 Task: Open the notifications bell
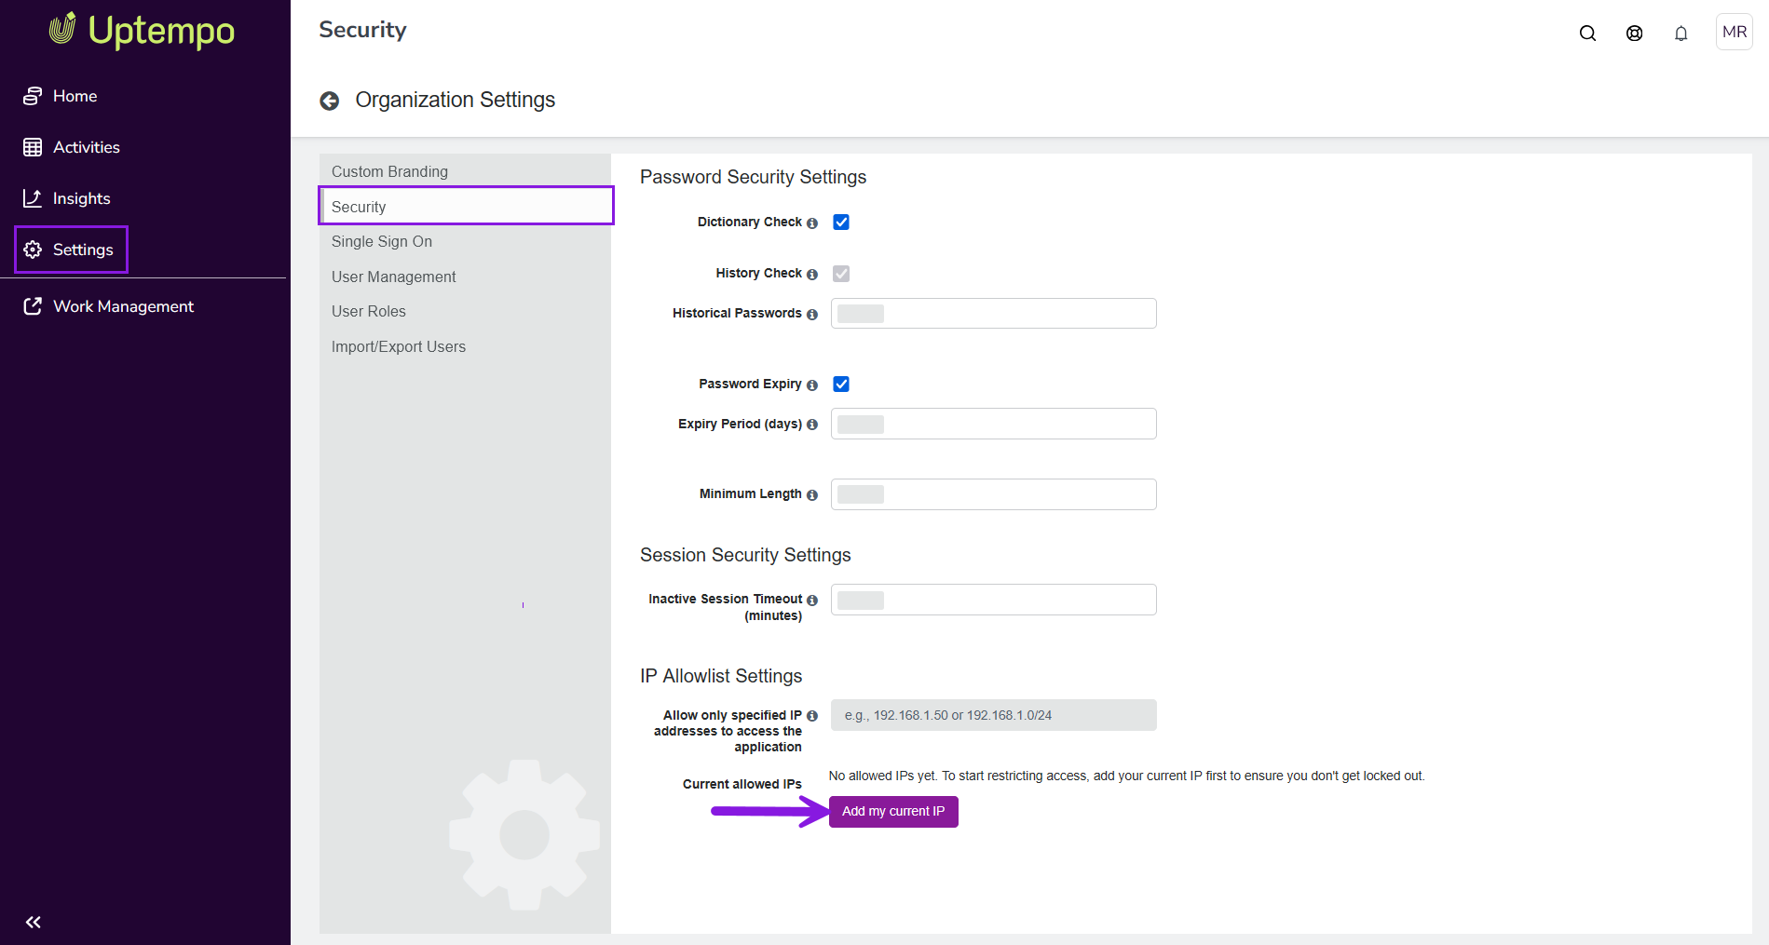coord(1681,34)
